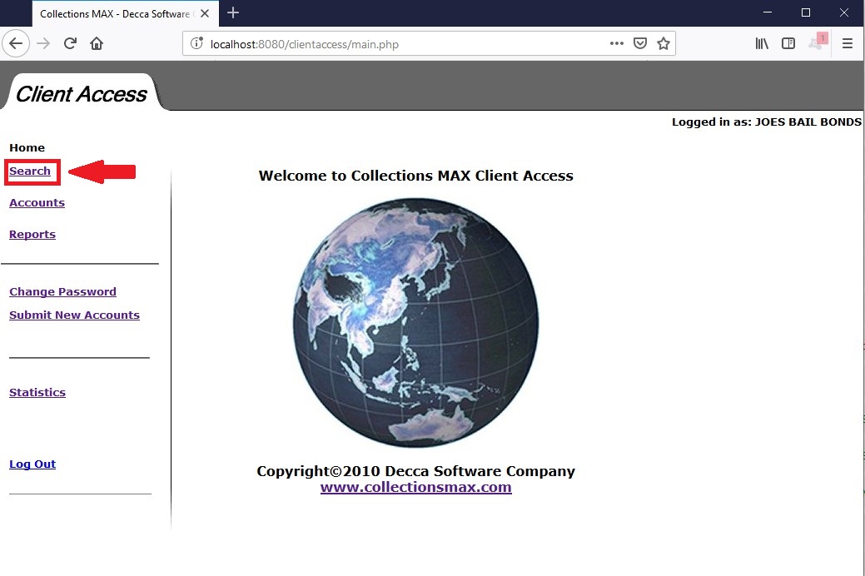This screenshot has height=576, width=865.
Task: Open a new browser tab with plus
Action: pos(233,12)
